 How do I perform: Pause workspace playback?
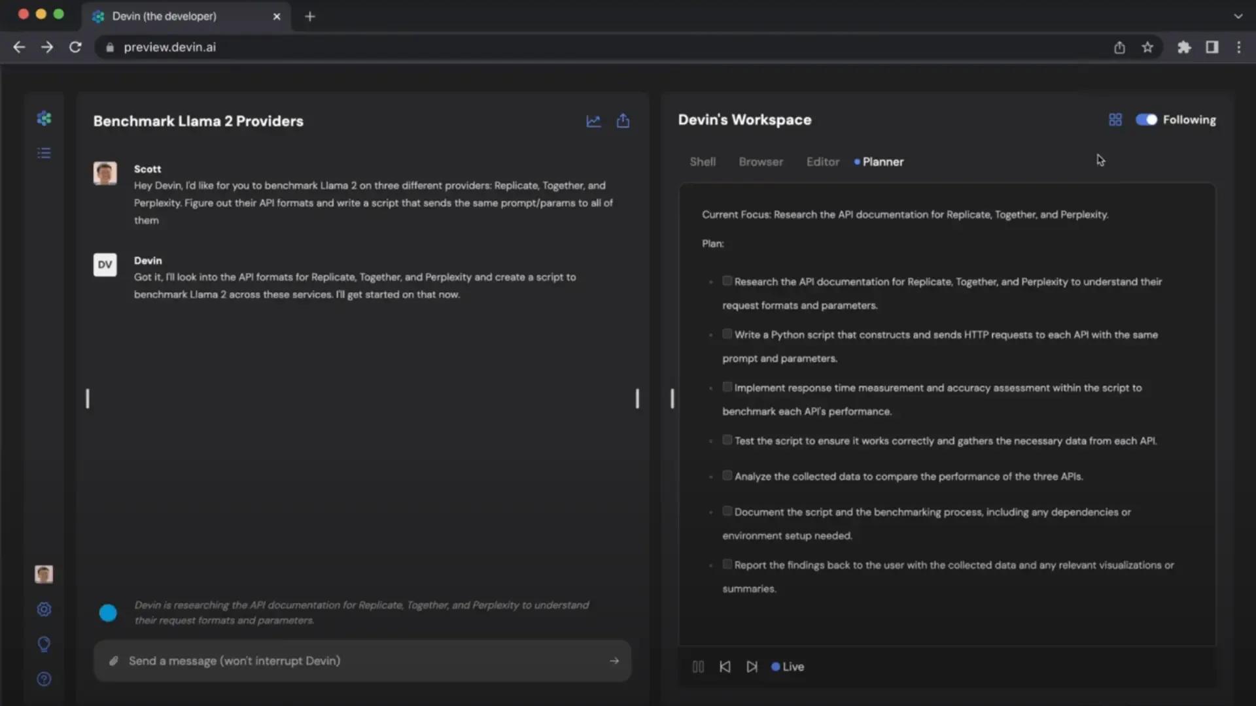coord(698,667)
